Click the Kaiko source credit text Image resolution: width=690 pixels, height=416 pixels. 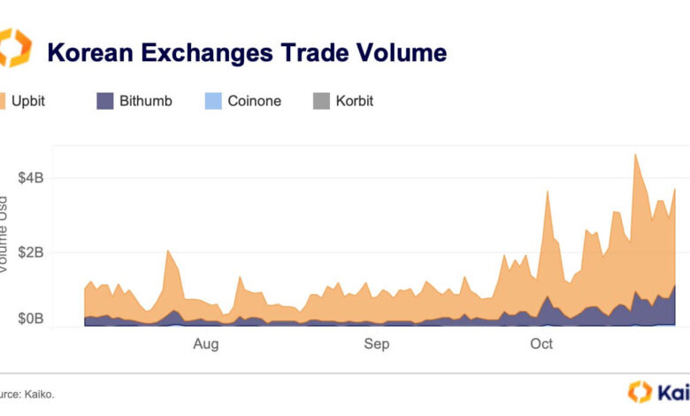31,394
